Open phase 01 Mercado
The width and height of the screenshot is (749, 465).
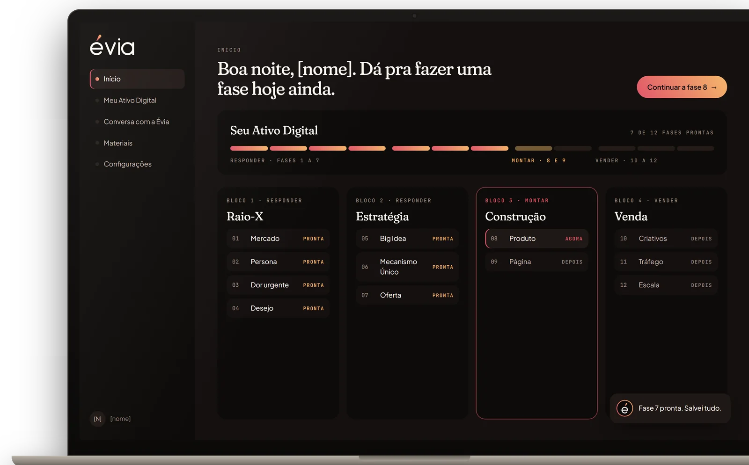point(278,239)
